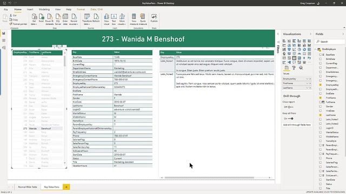Open the More visuals dropdown
This screenshot has height=194, width=346.
point(122,19)
